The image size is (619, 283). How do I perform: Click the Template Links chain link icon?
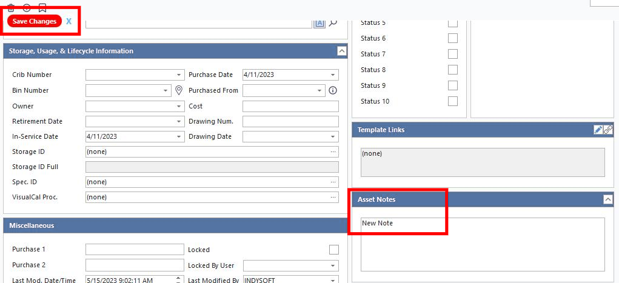[x=608, y=130]
